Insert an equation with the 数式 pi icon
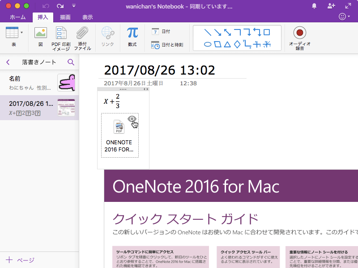 point(132,33)
